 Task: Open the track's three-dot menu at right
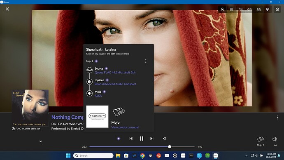coord(277,118)
